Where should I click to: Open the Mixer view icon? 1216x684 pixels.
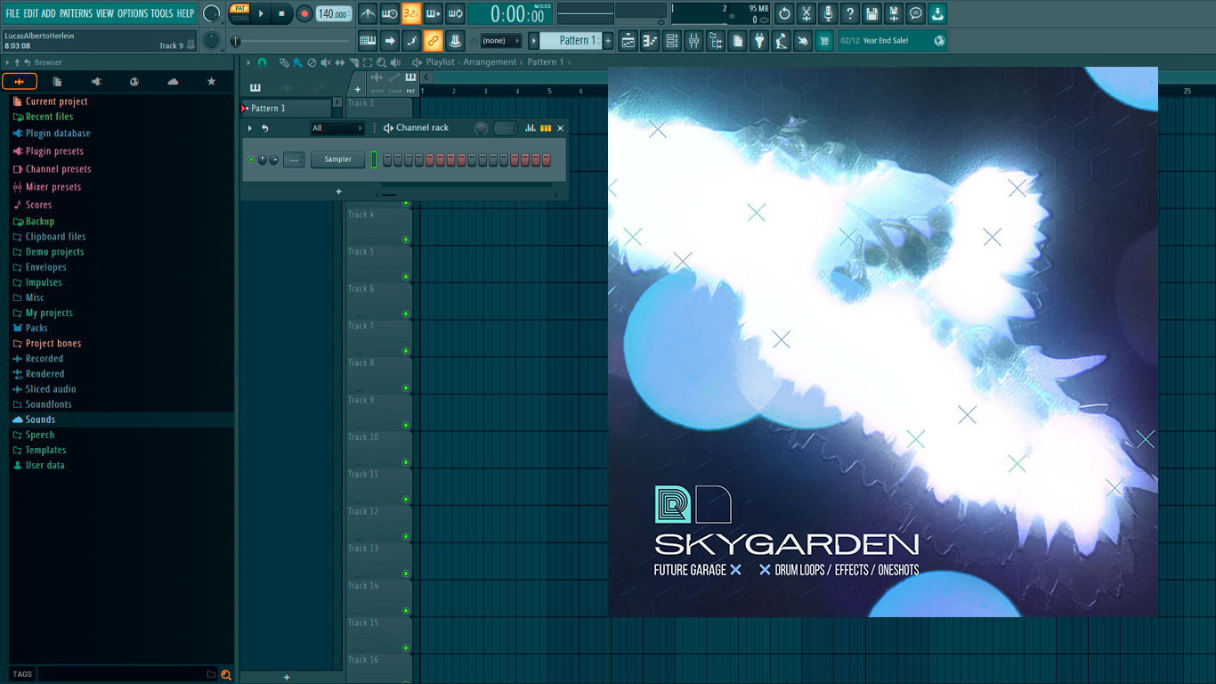(693, 40)
